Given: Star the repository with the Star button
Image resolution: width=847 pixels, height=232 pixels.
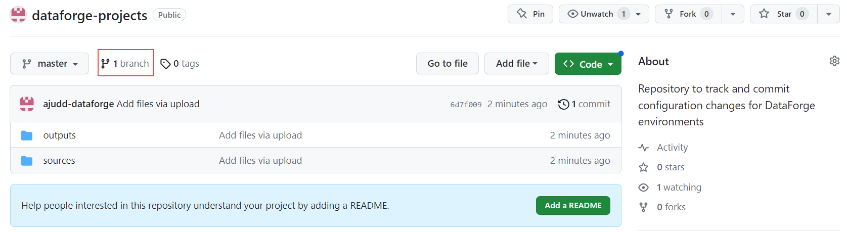Looking at the screenshot, I should pyautogui.click(x=783, y=14).
